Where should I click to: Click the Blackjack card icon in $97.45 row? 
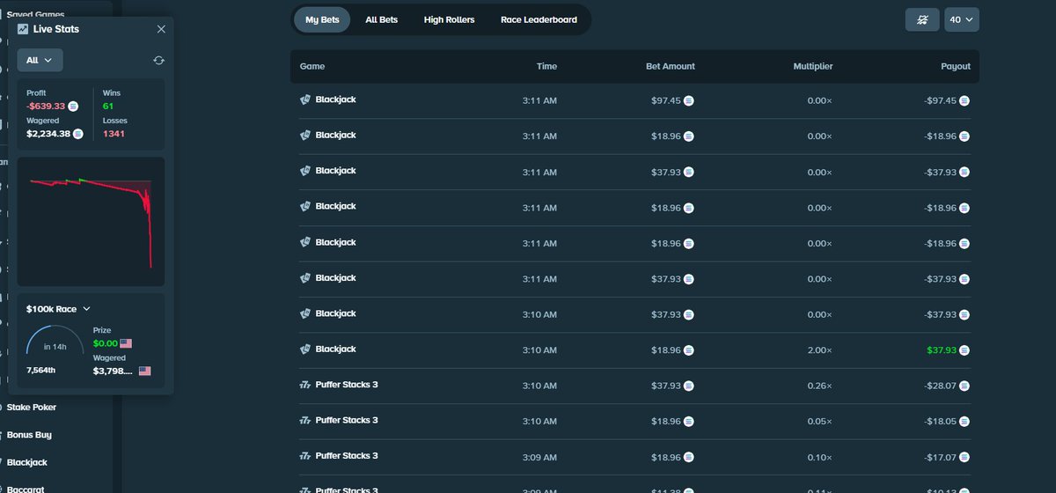pos(305,99)
